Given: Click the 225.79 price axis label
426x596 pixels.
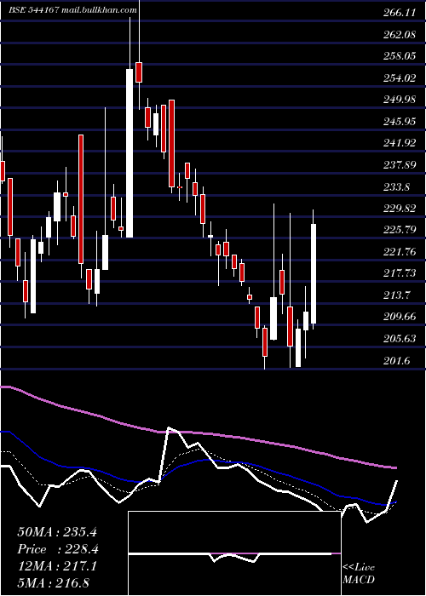Looking at the screenshot, I should (x=399, y=230).
